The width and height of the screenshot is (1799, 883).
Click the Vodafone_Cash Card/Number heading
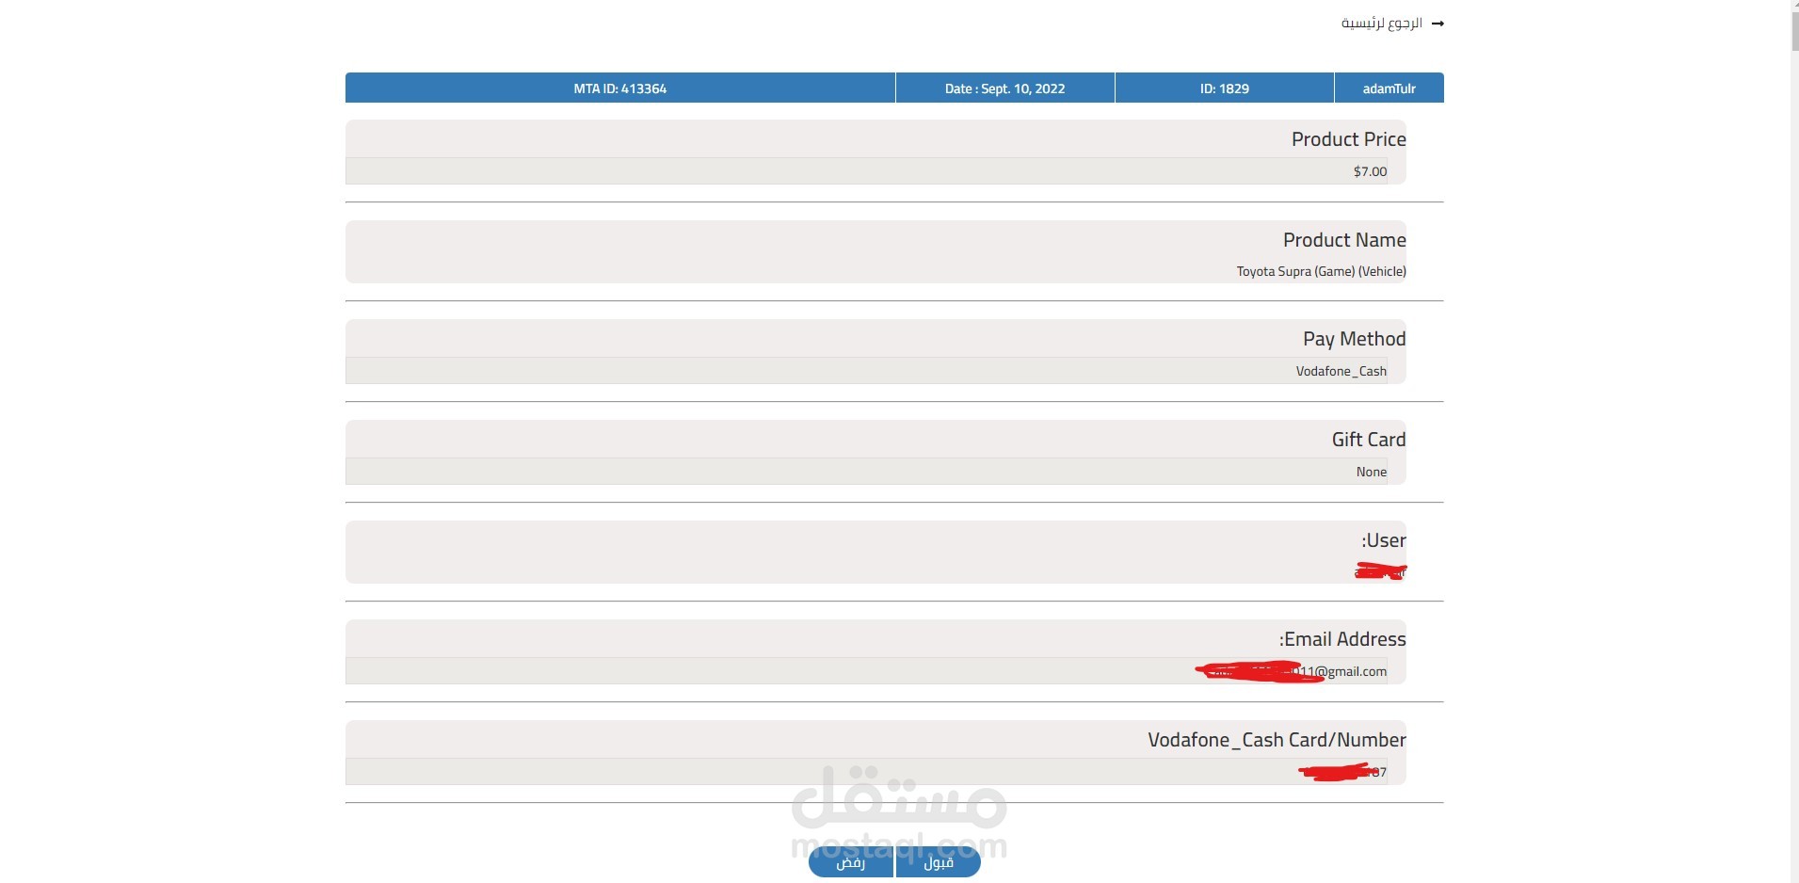point(1277,740)
